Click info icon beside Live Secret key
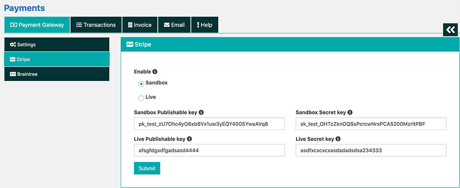The width and height of the screenshot is (460, 188). 338,139
